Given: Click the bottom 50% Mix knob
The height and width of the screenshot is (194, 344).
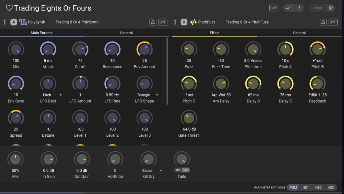Looking at the screenshot, I should click(15, 159).
